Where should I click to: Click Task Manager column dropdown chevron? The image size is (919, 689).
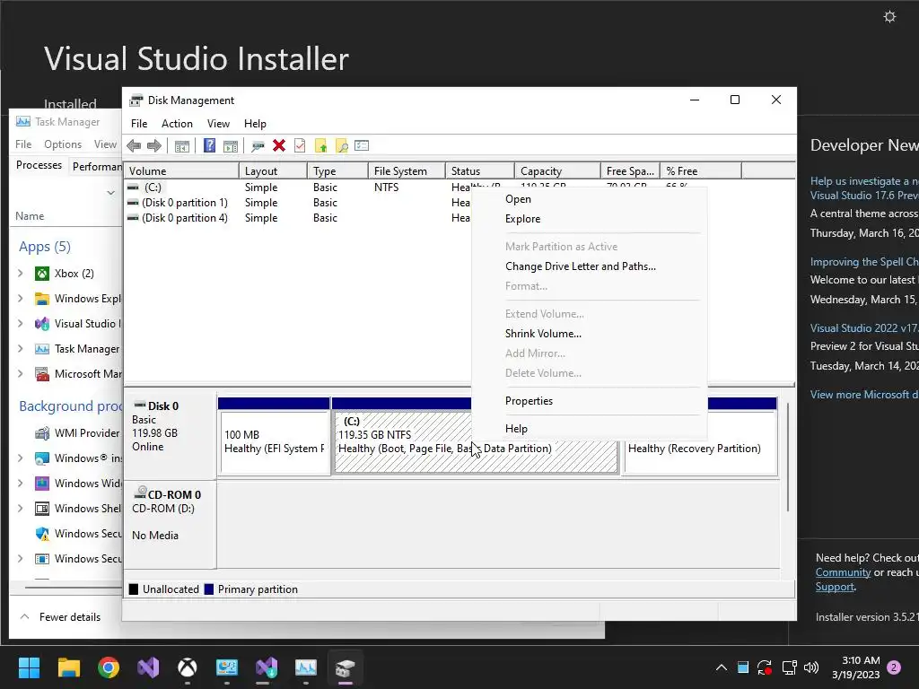[110, 193]
